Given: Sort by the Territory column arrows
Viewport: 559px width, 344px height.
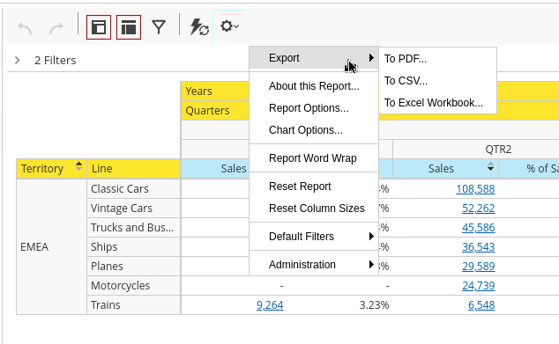Looking at the screenshot, I should (78, 166).
